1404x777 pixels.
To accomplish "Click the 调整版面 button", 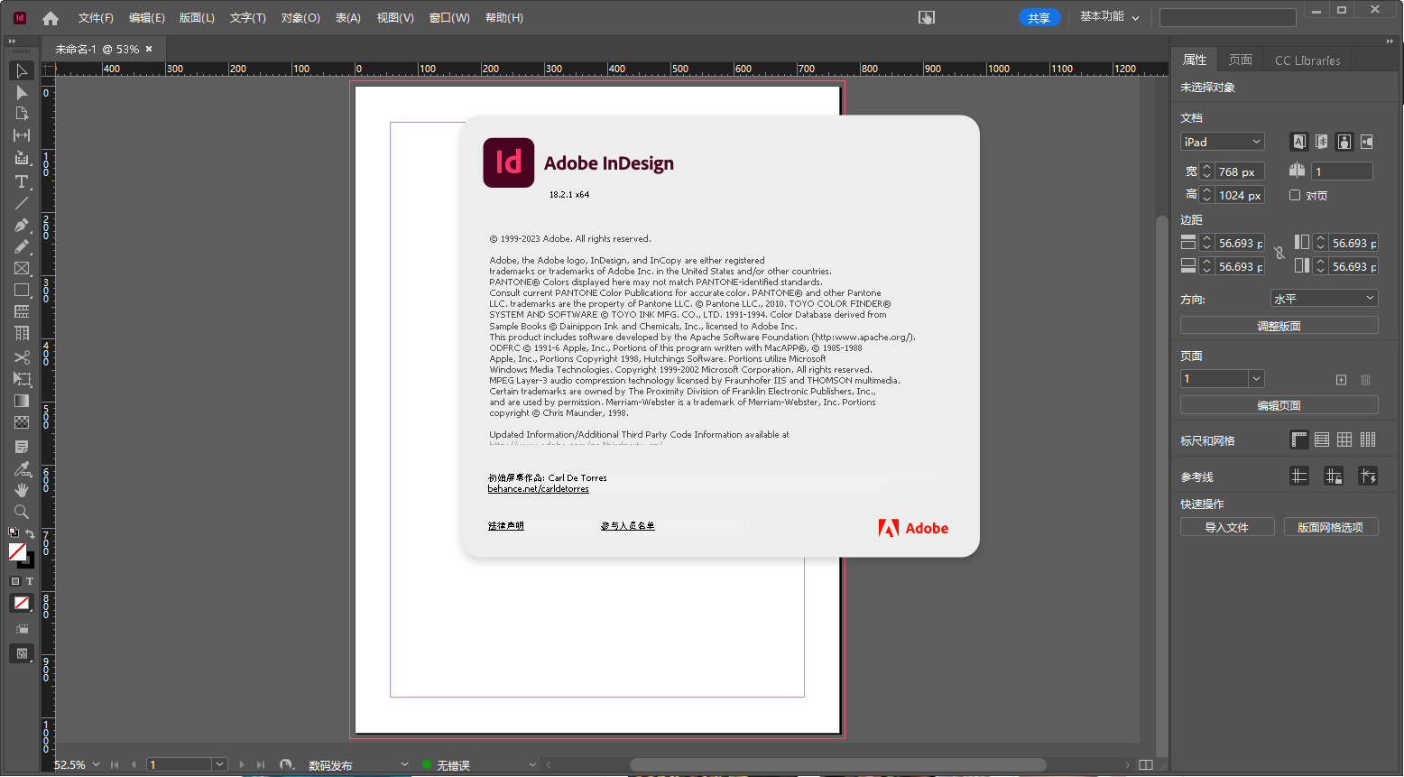I will [x=1279, y=326].
